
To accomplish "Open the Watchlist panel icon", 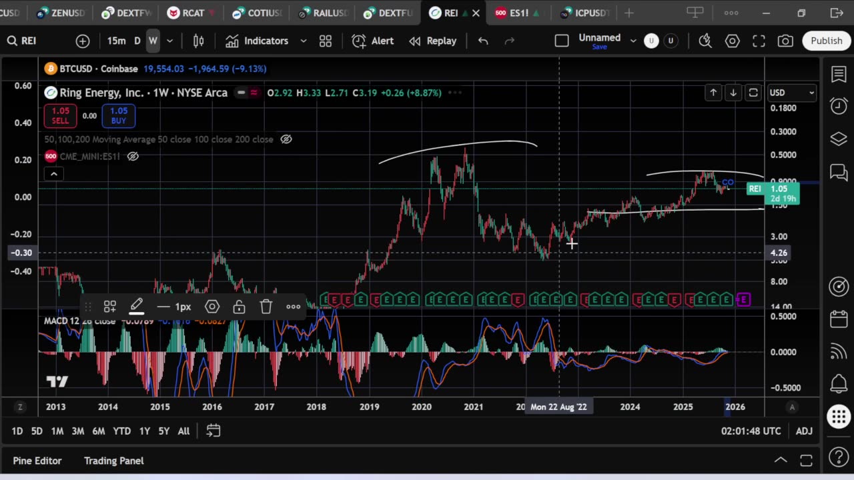I will [839, 74].
